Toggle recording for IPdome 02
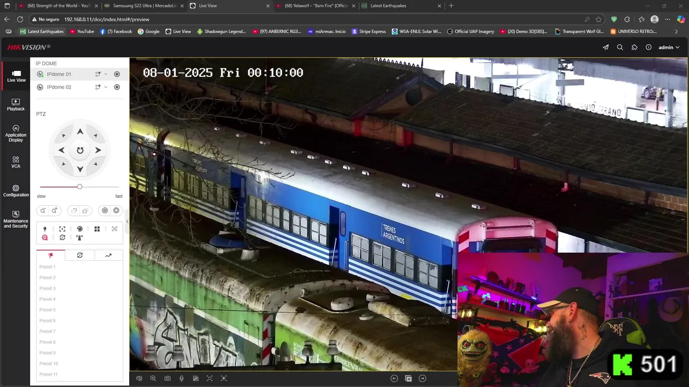The width and height of the screenshot is (689, 387). (117, 87)
